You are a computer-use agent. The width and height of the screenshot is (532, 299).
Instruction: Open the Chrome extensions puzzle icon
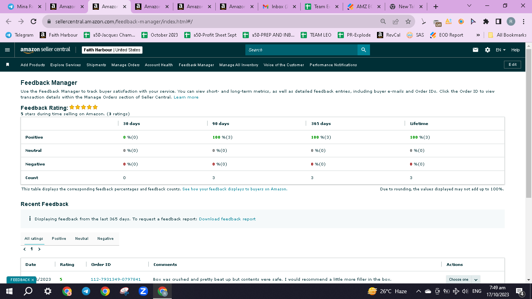[486, 21]
